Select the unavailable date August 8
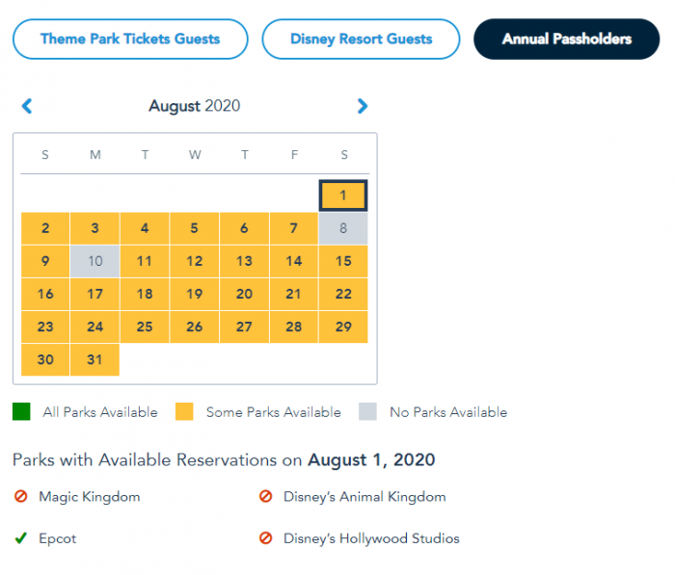The height and width of the screenshot is (575, 675). click(x=343, y=228)
